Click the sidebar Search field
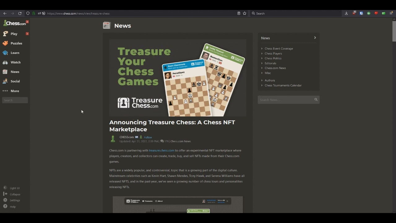The width and height of the screenshot is (396, 223). (15, 100)
